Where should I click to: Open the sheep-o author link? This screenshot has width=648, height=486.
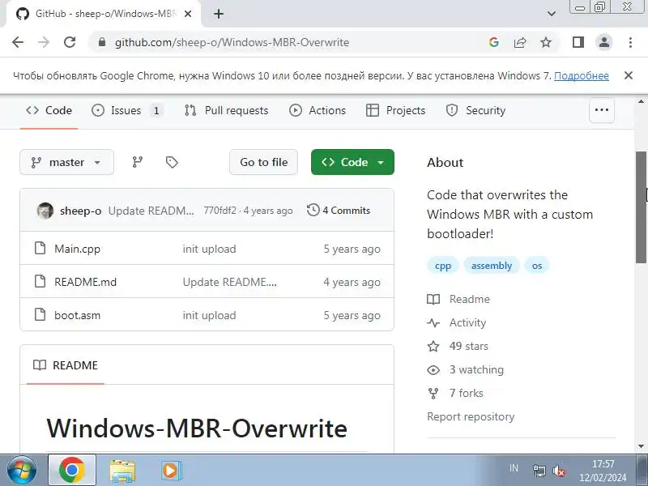[80, 211]
